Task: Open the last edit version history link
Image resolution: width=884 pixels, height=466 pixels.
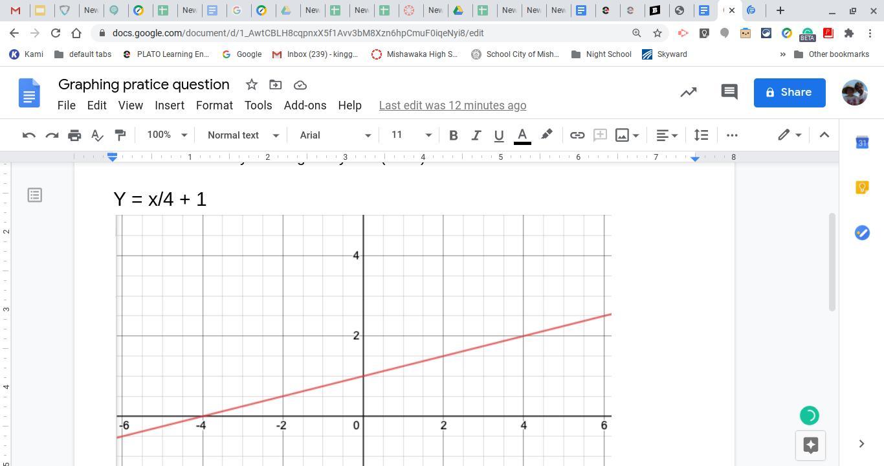Action: pyautogui.click(x=452, y=105)
